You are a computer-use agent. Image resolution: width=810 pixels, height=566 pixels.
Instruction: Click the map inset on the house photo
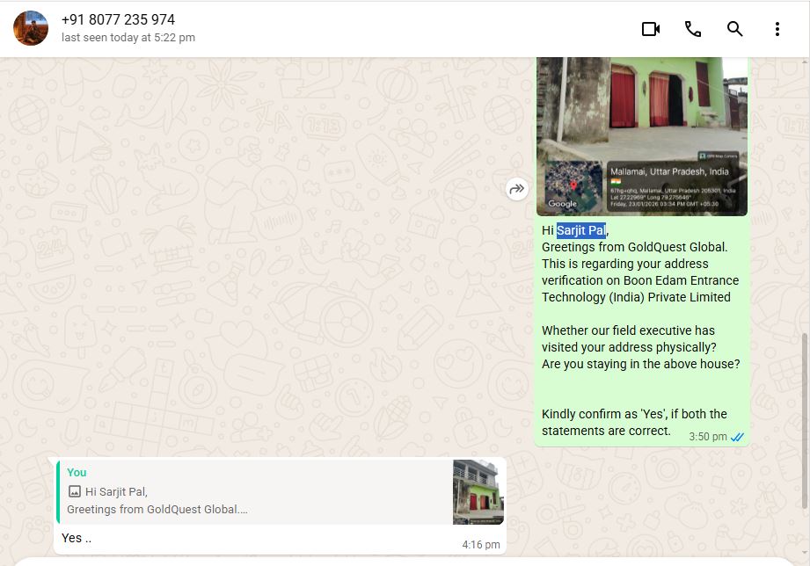click(x=573, y=186)
